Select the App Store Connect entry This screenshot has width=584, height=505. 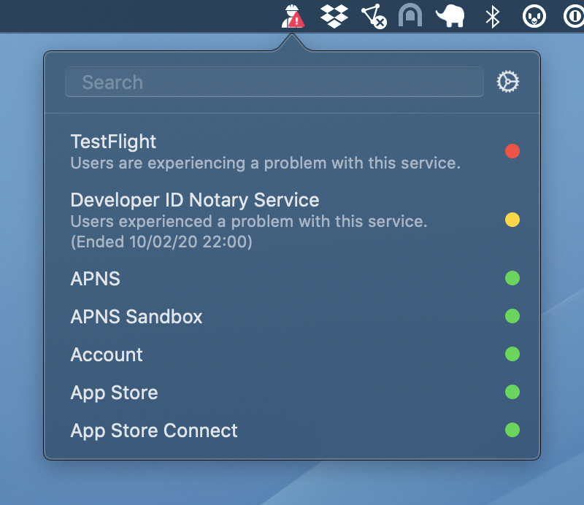(x=292, y=431)
